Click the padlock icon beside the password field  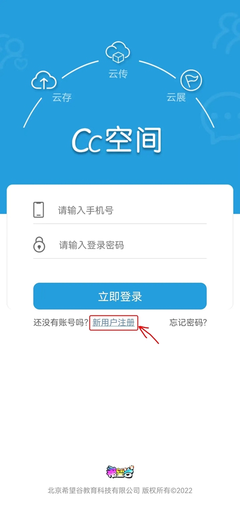point(39,245)
